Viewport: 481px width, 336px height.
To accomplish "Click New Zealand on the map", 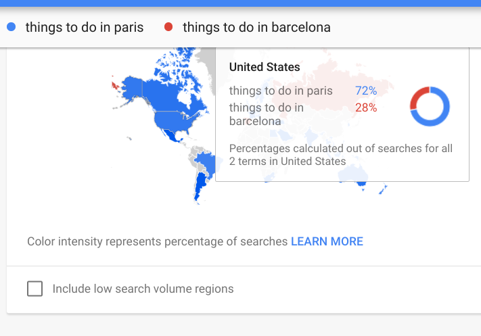I will (x=382, y=189).
